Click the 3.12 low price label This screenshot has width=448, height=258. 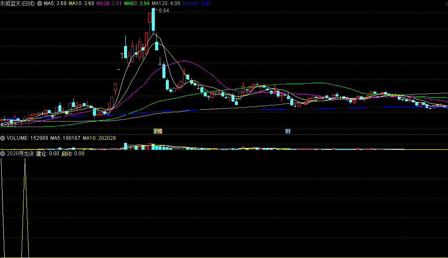tap(12, 125)
